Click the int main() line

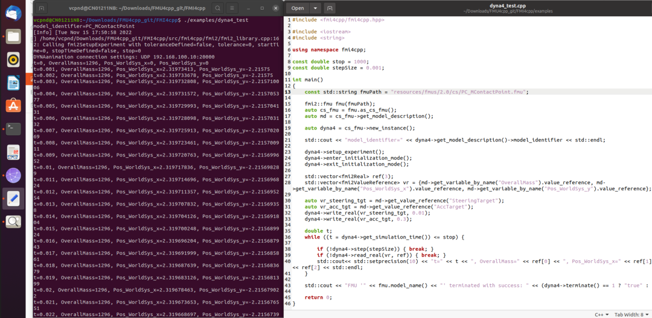(307, 79)
